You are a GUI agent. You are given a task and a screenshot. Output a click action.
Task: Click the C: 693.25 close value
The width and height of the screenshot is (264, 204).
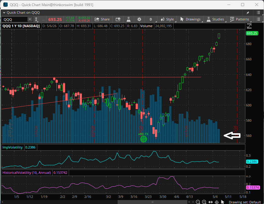tap(117, 26)
